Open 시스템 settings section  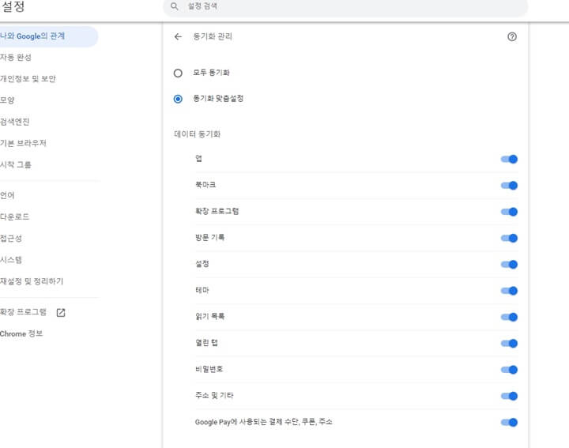coord(11,260)
